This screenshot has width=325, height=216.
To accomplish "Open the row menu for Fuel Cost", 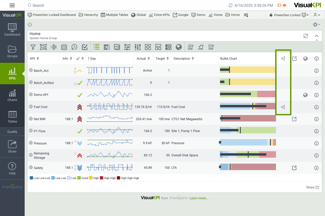I will 31,107.
